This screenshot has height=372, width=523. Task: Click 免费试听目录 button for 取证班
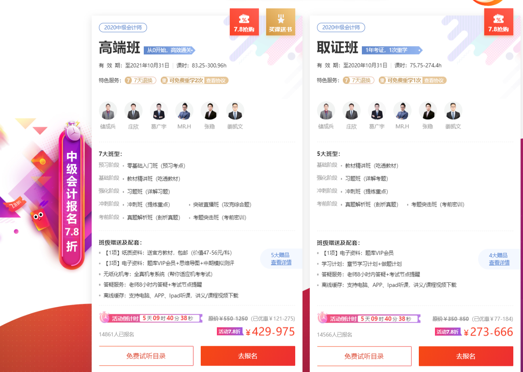click(x=364, y=356)
